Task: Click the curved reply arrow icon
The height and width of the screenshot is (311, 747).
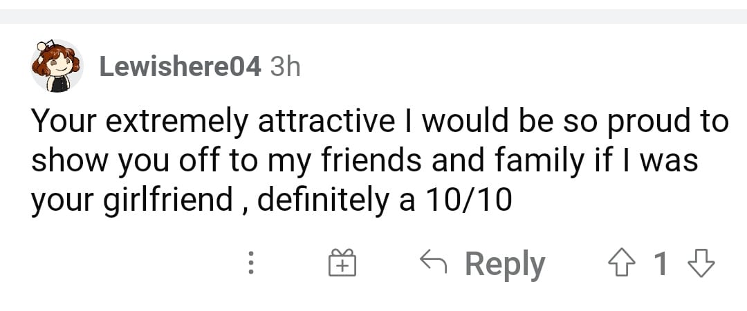Action: (x=433, y=261)
